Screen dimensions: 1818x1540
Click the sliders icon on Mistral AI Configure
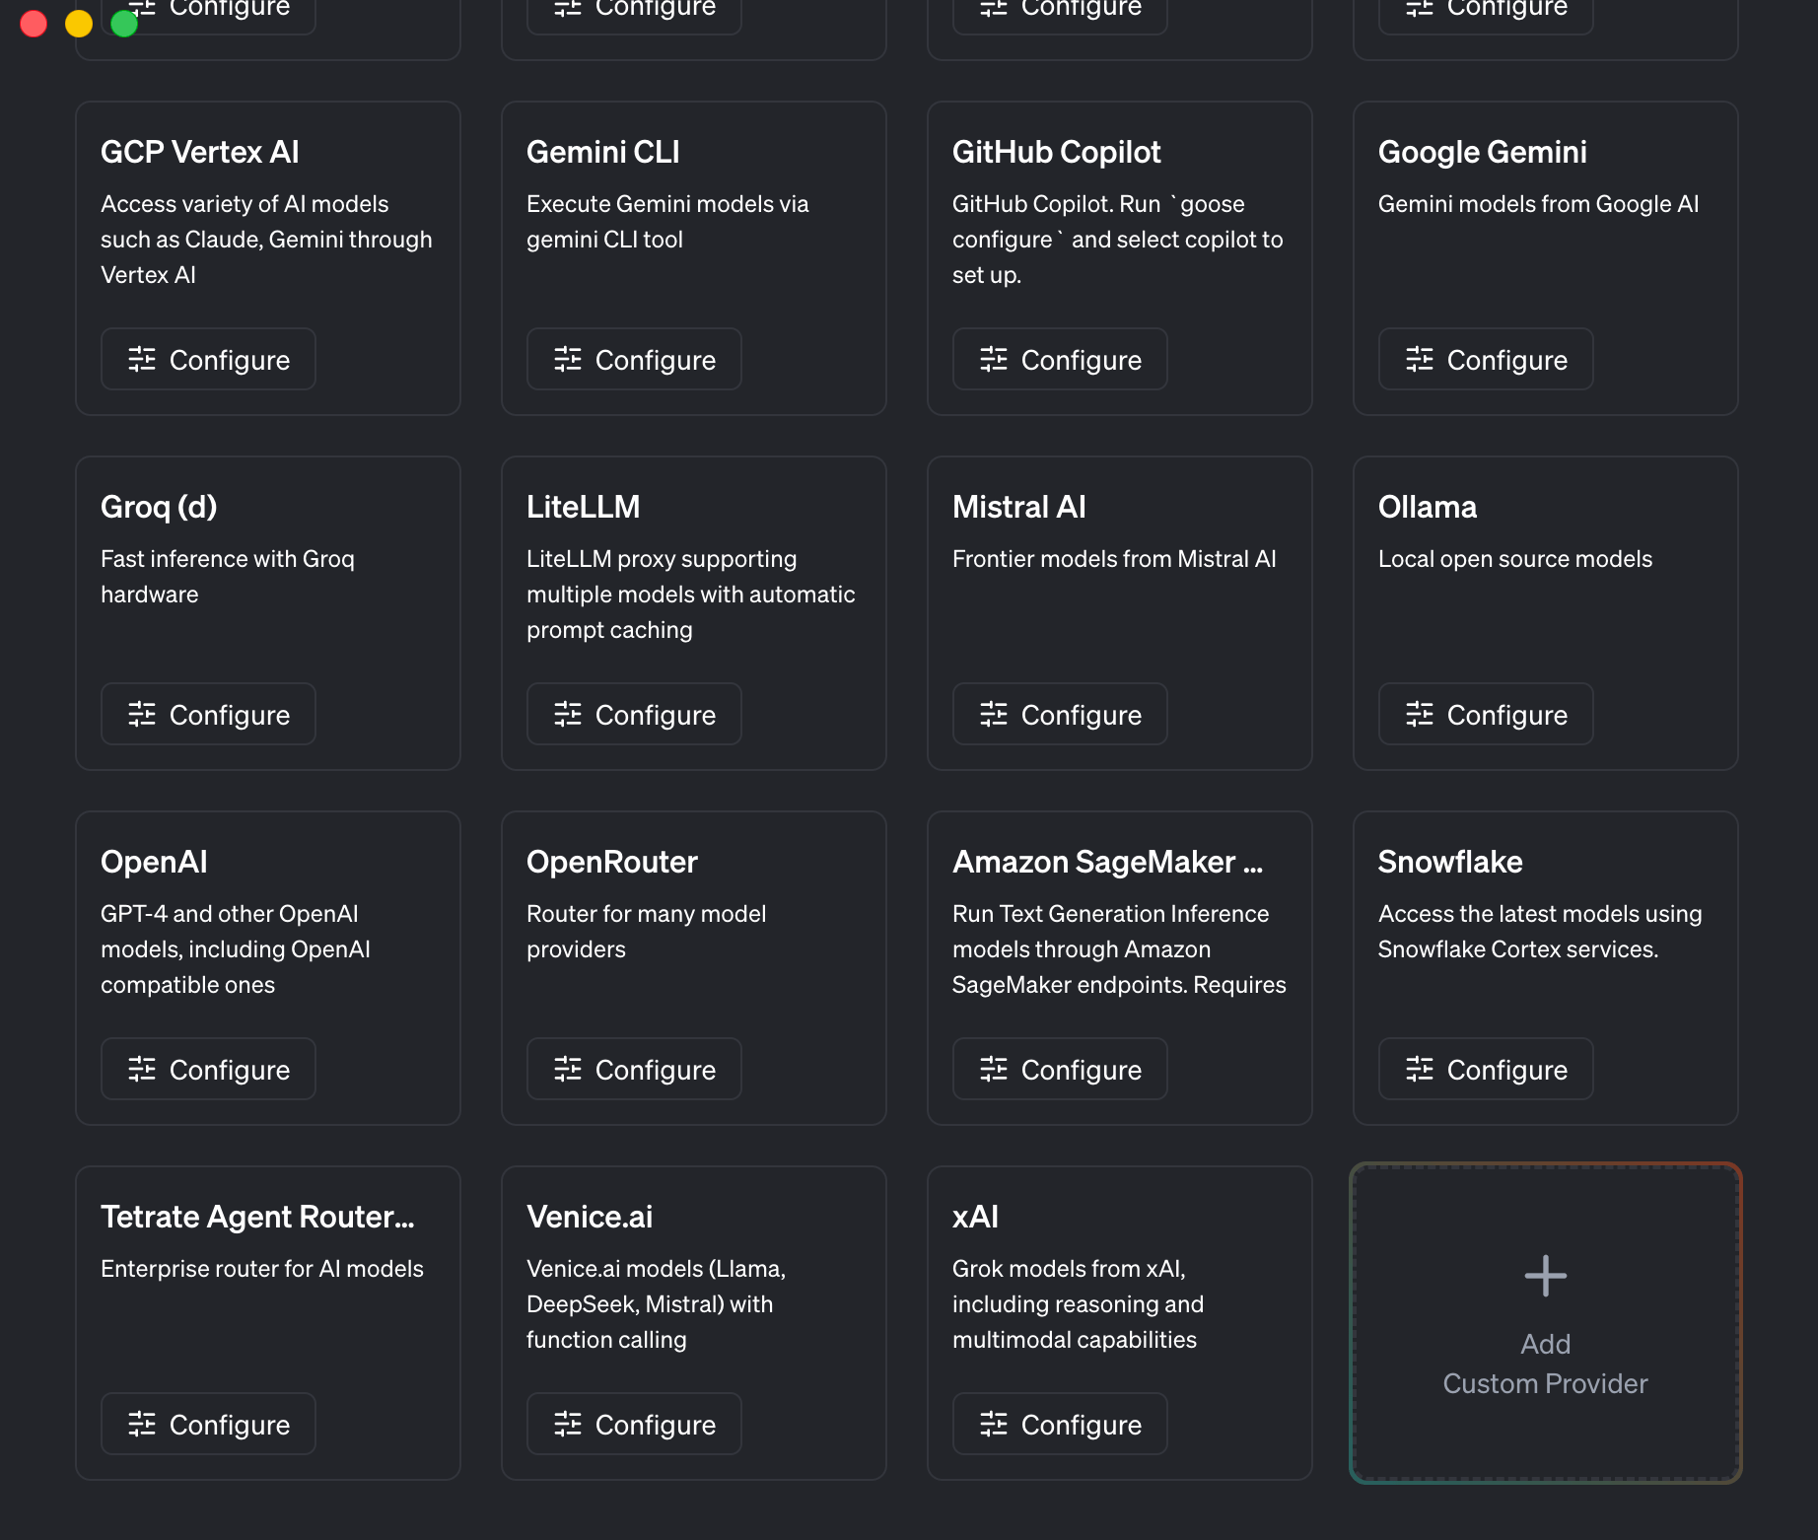pos(993,714)
